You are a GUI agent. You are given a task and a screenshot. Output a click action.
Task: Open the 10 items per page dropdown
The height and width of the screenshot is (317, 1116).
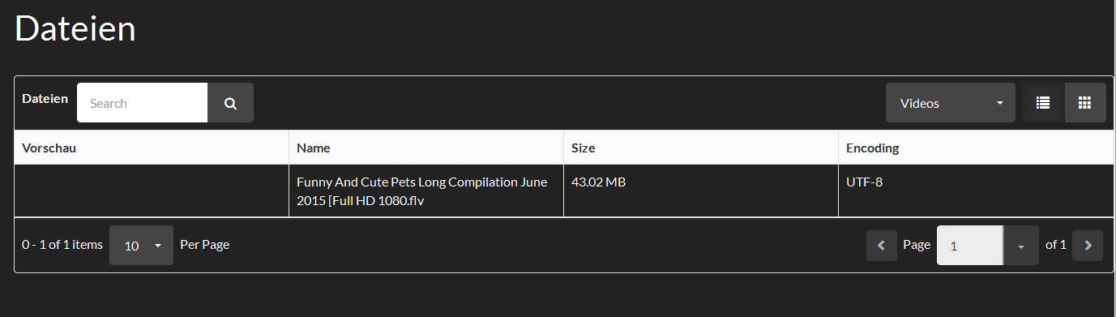(141, 245)
